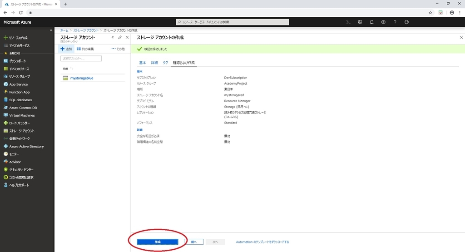Click the browser back arrow

(5, 12)
